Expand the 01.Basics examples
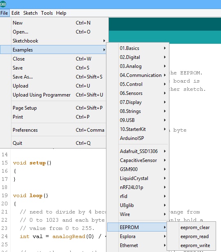Screen dimensions: 221x252 (x=138, y=48)
